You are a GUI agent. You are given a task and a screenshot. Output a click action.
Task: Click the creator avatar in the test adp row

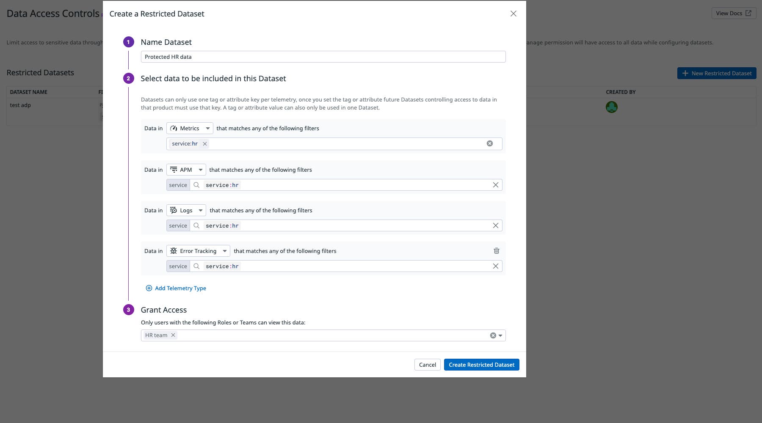tap(612, 107)
